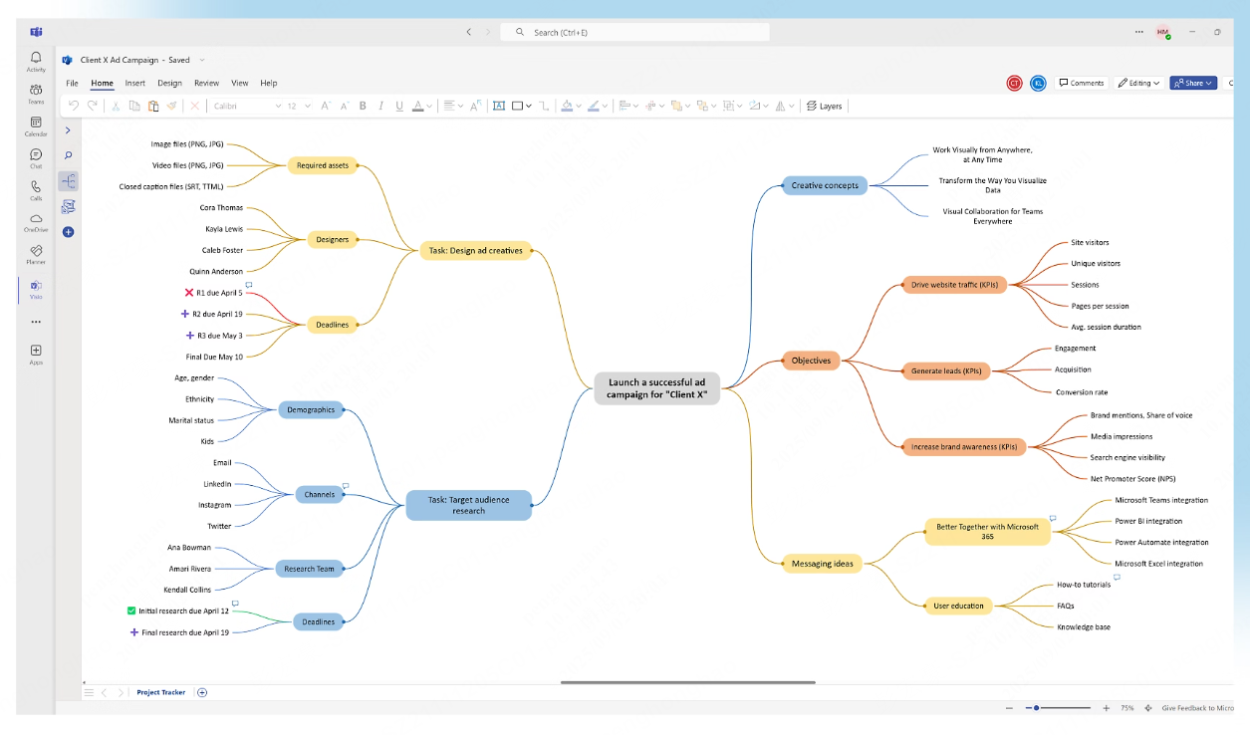Open the Editing mode dropdown
Image resolution: width=1250 pixels, height=735 pixels.
(x=1138, y=83)
